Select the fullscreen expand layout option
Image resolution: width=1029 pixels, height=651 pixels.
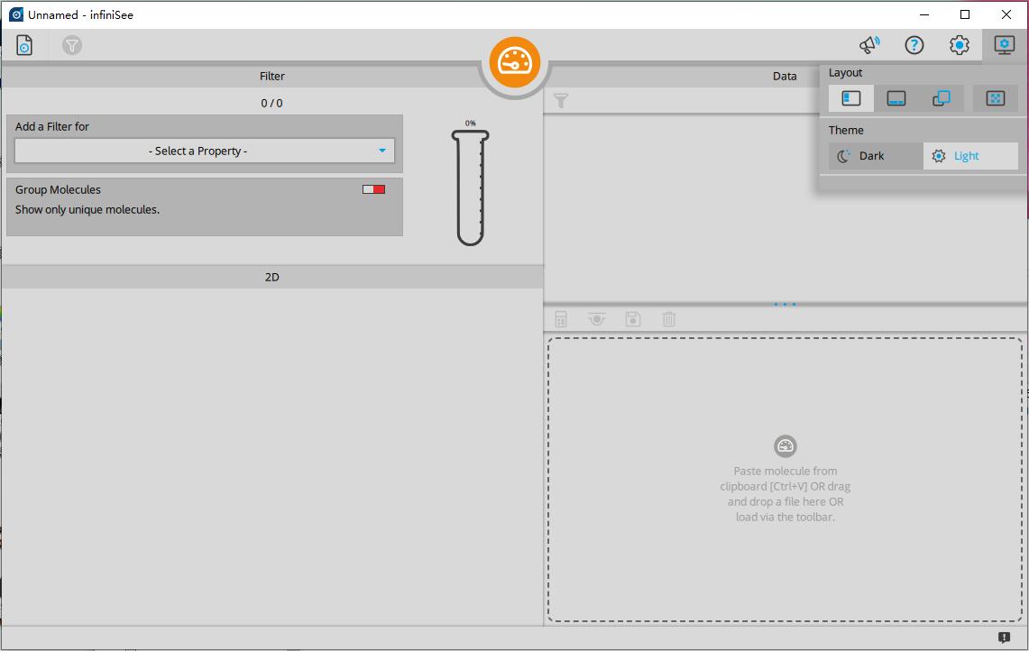[x=996, y=98]
